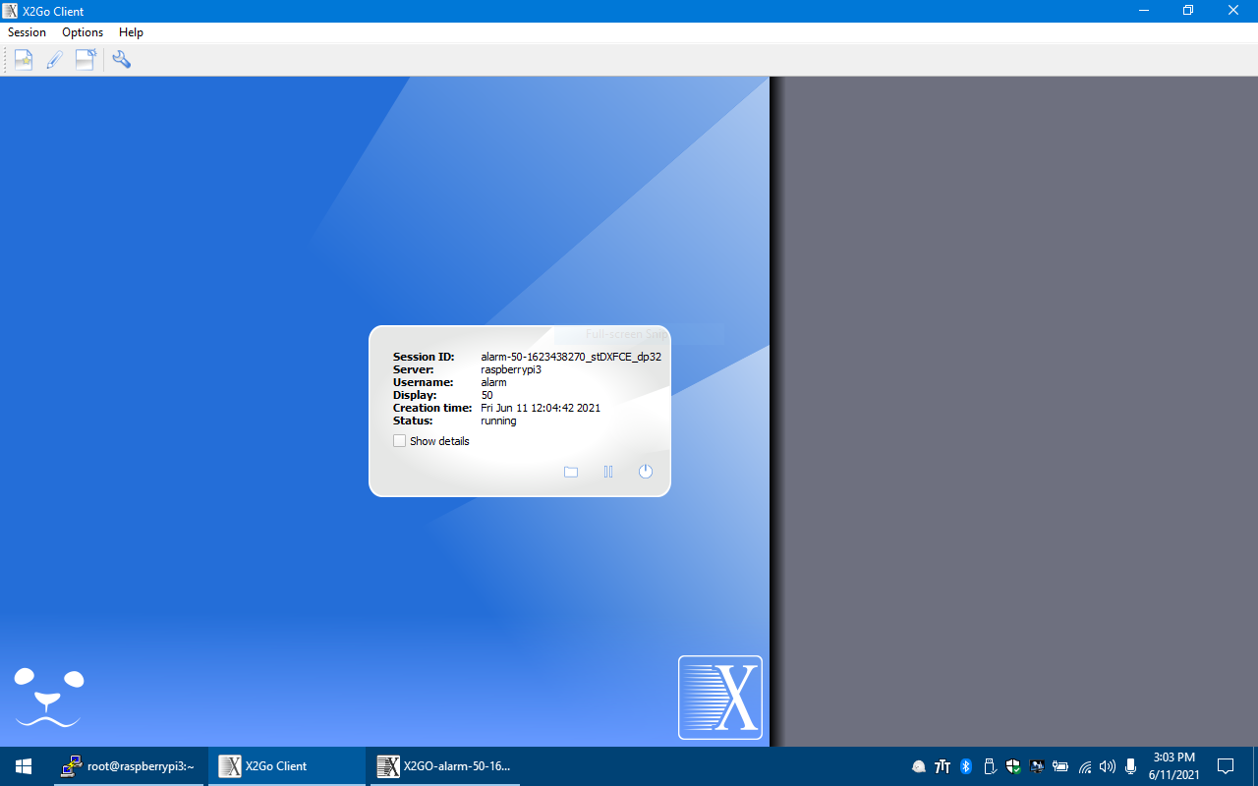Viewport: 1258px width, 786px height.
Task: Terminate the session with the power icon
Action: point(646,472)
